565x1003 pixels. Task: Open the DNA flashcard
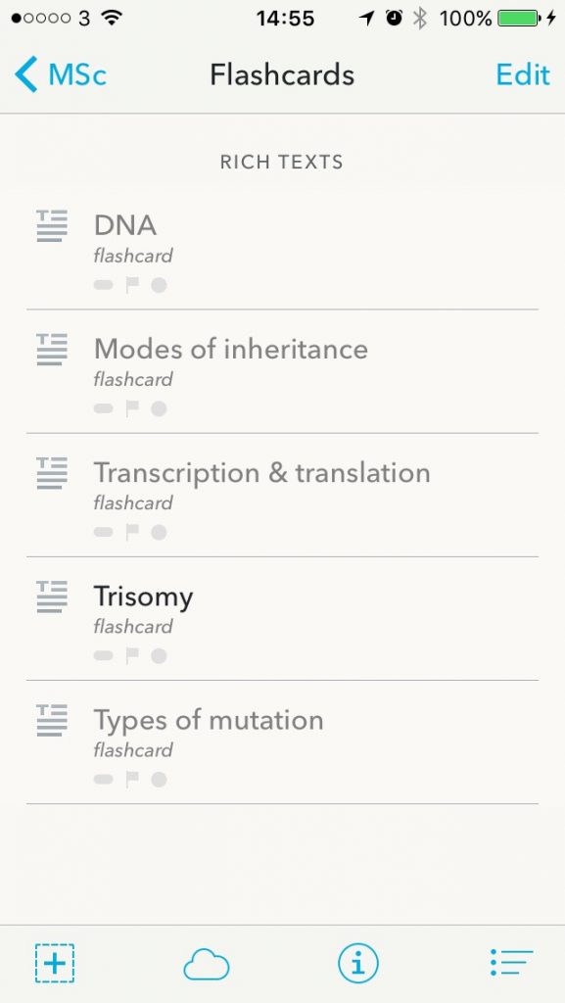tap(282, 248)
